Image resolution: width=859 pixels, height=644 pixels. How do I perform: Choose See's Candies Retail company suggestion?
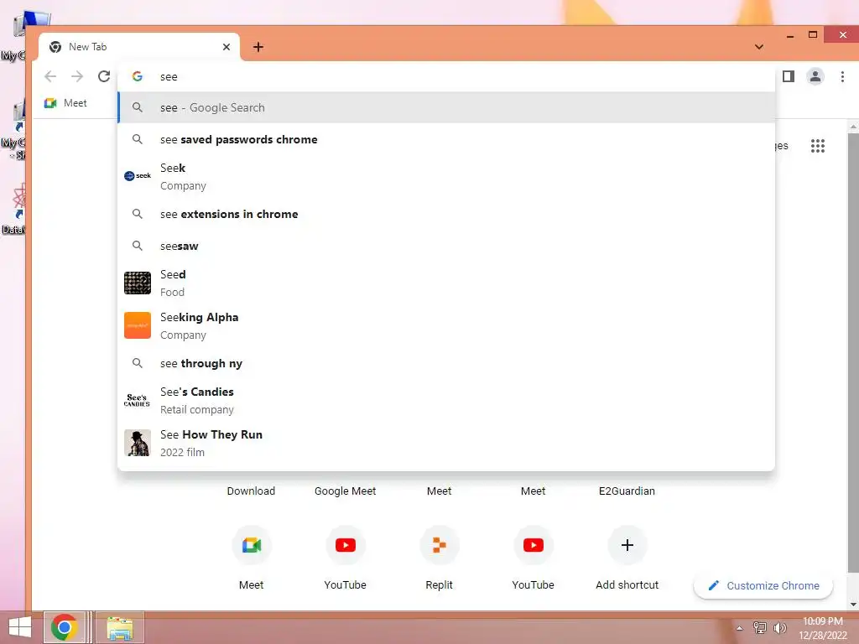(x=446, y=400)
